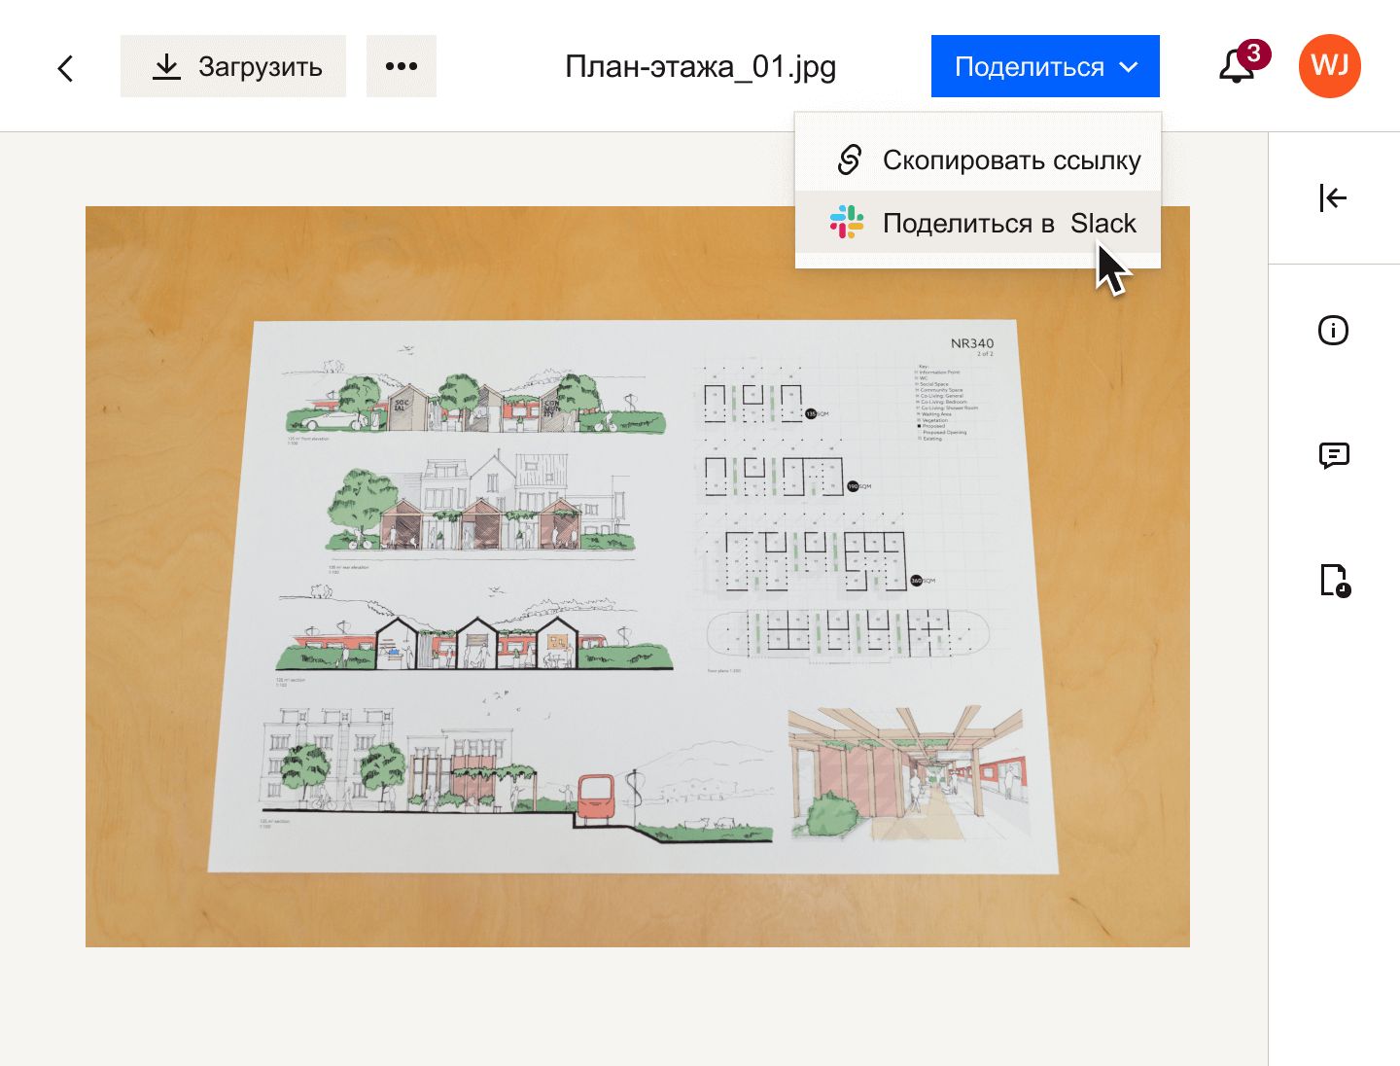Choose Поделиться в Slack menu entry
This screenshot has width=1400, height=1066.
[1008, 223]
